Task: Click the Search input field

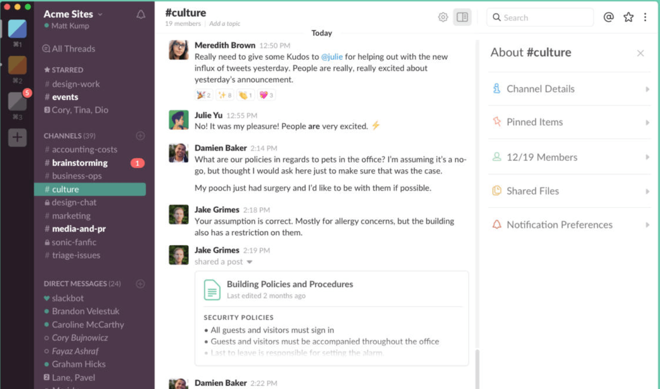Action: click(540, 17)
